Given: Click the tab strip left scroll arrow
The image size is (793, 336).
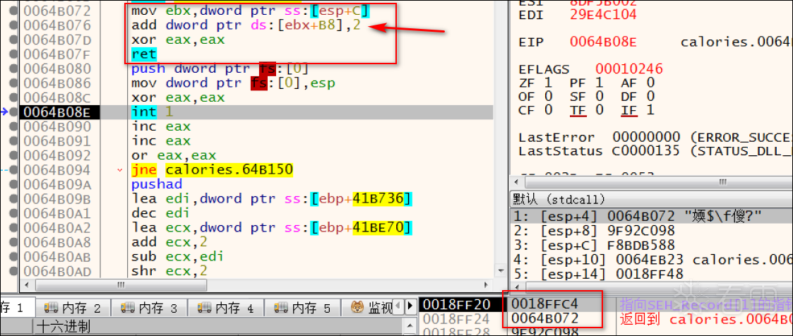Looking at the screenshot, I should pos(398,306).
